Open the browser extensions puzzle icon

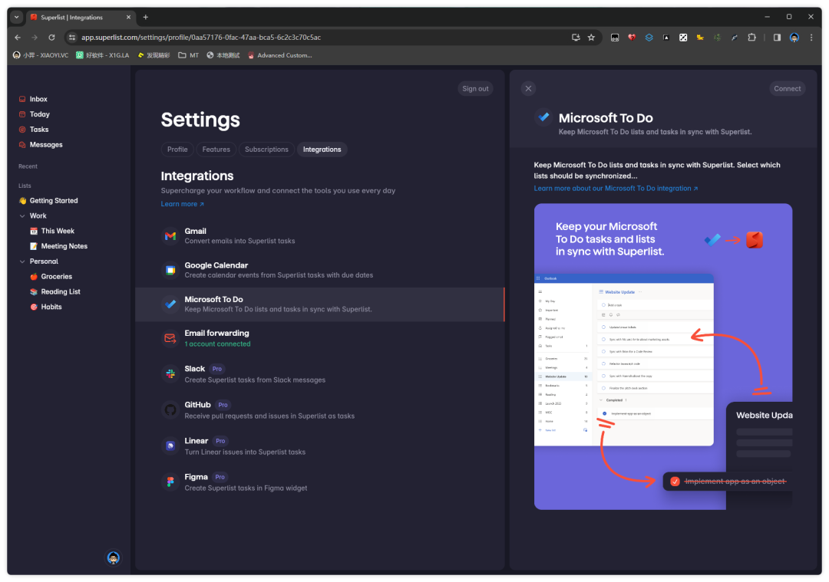point(751,38)
